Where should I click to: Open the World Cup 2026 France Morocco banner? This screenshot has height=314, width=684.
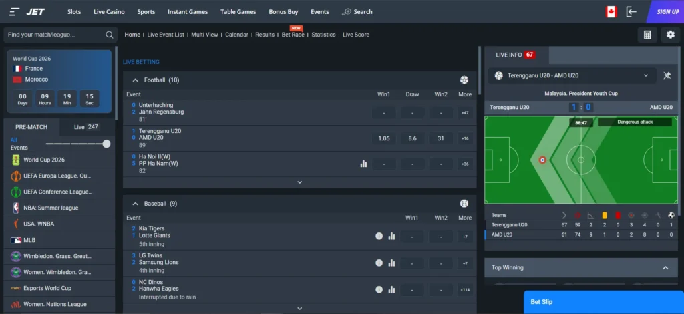(x=59, y=81)
